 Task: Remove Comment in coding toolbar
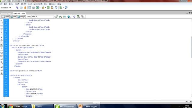tap(1, 56)
